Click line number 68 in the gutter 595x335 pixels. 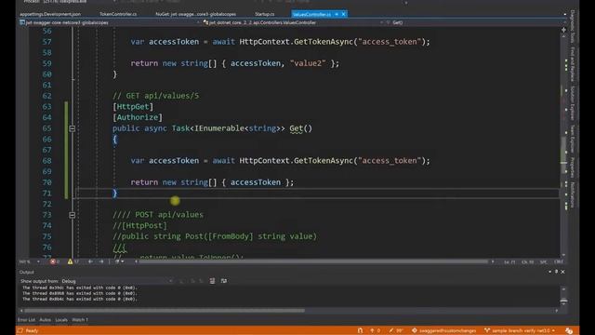coord(46,161)
